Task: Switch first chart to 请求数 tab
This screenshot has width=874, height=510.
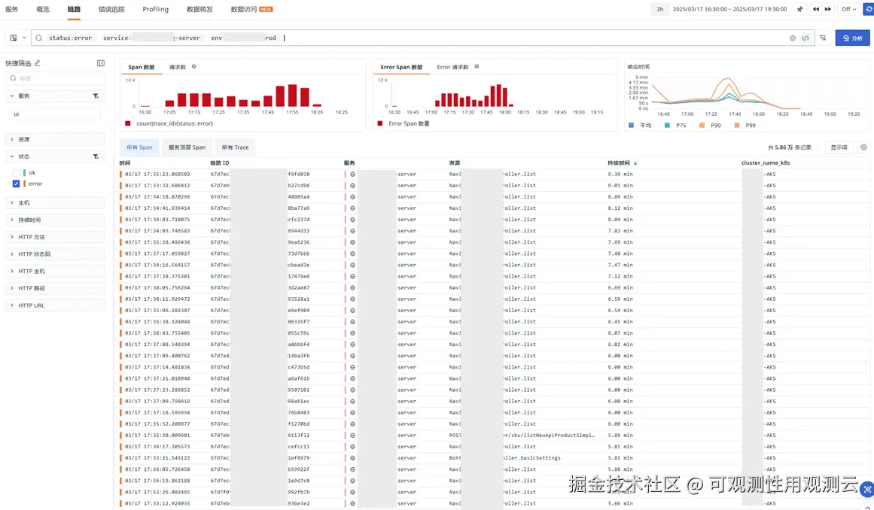Action: click(x=177, y=68)
